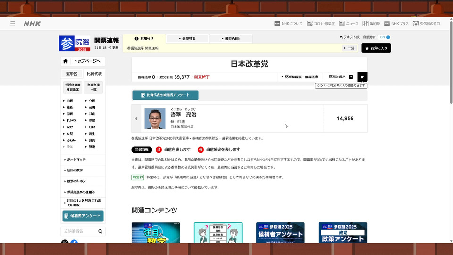This screenshot has height=255, width=453.
Task: Open the 番組表 grid icon in header
Action: click(x=366, y=24)
